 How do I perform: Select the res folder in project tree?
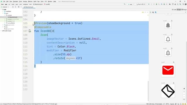pos(6,27)
